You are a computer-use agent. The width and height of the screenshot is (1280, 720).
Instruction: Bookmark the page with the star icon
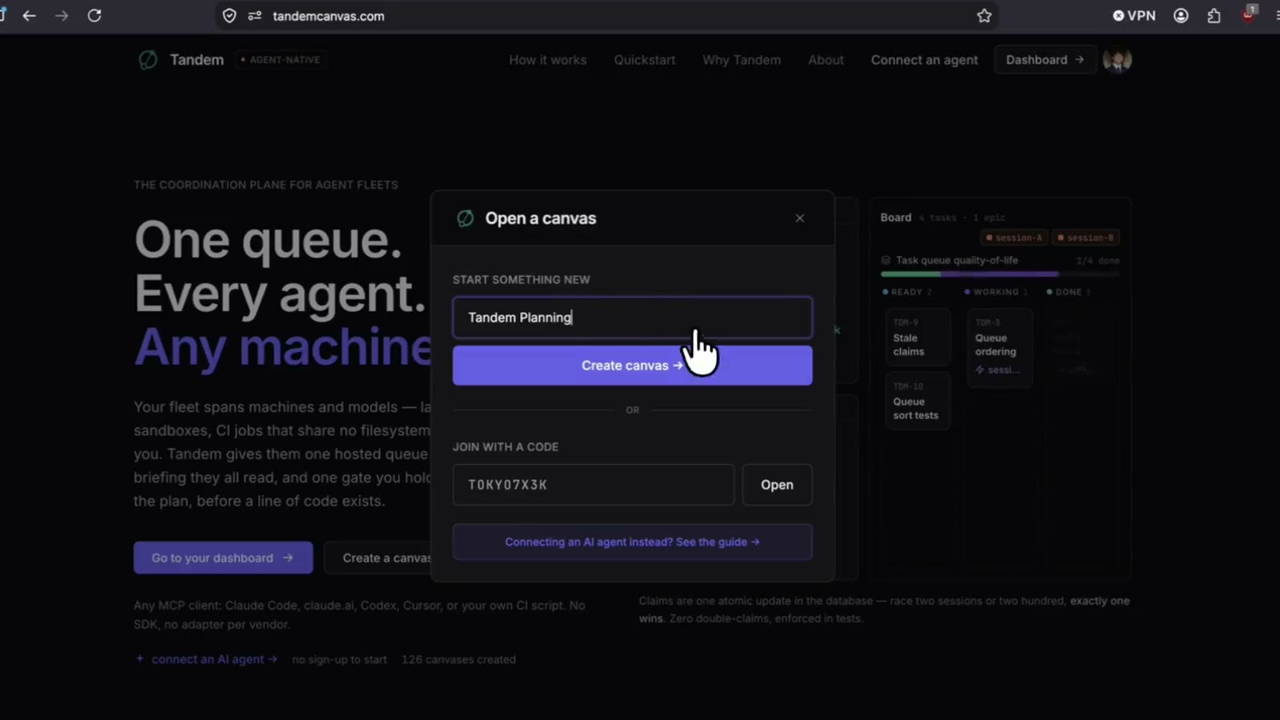[984, 16]
